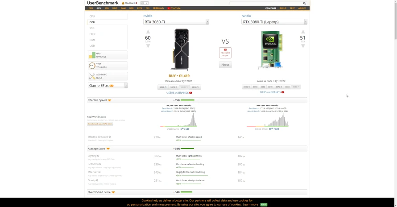Open the RTX 3080-Ti (Laptop) model dropdown
This screenshot has height=207, width=397.
click(274, 22)
